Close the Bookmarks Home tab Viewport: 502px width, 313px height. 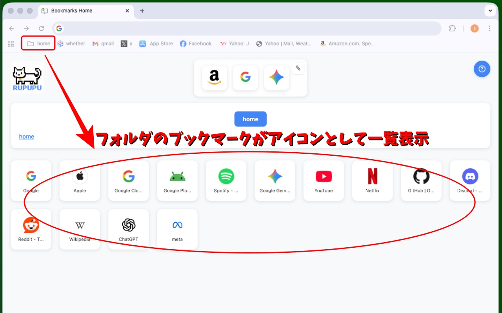pos(127,11)
